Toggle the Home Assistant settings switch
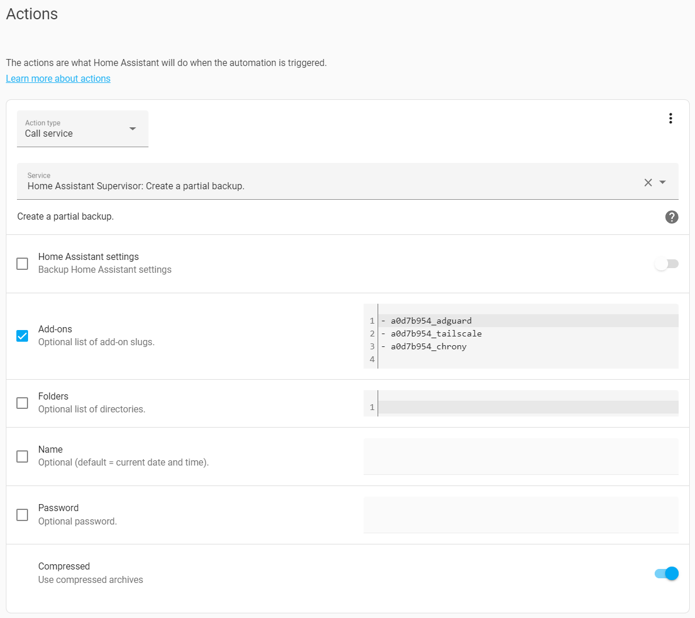 pyautogui.click(x=666, y=264)
